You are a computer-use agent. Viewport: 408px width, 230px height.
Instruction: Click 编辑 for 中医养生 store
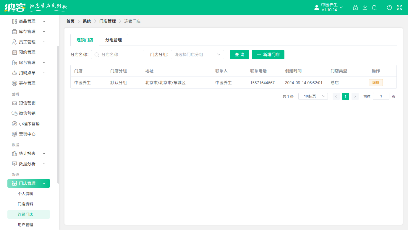pos(376,83)
